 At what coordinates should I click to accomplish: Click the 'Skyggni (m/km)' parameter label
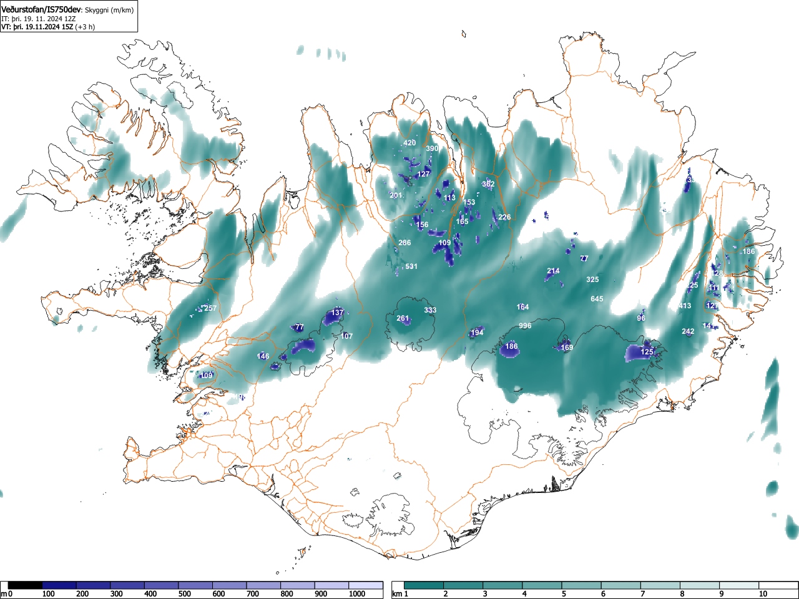(x=109, y=10)
